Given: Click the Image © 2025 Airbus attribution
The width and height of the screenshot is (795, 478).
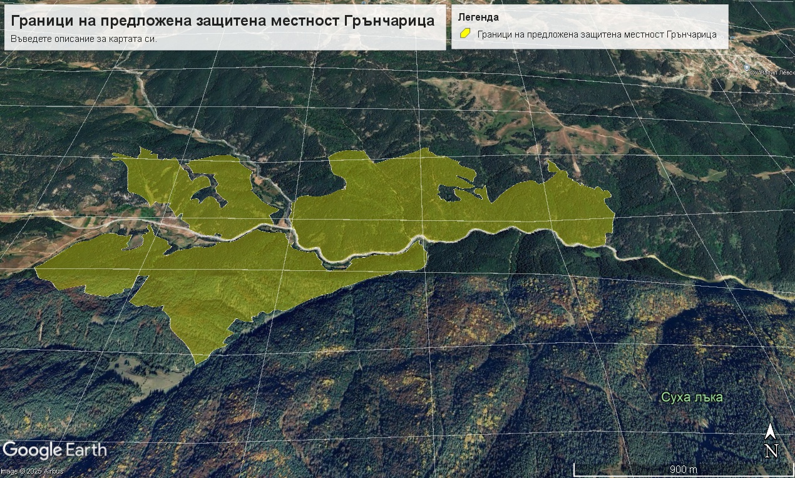Looking at the screenshot, I should pos(31,472).
